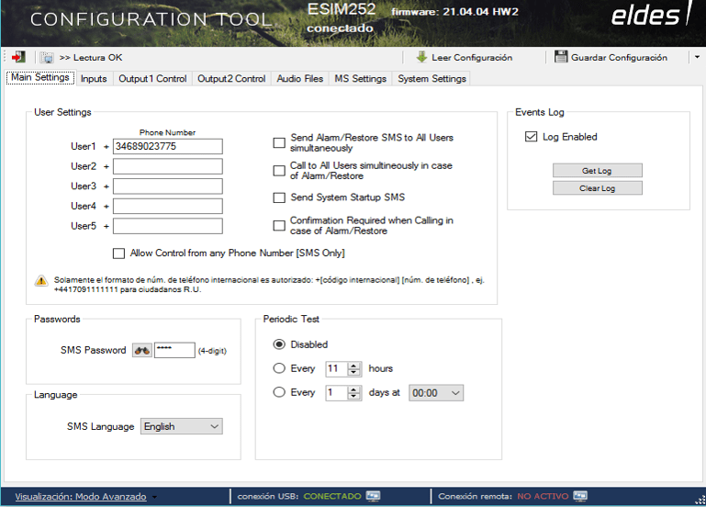Click the User5 phone number field

coord(167,226)
